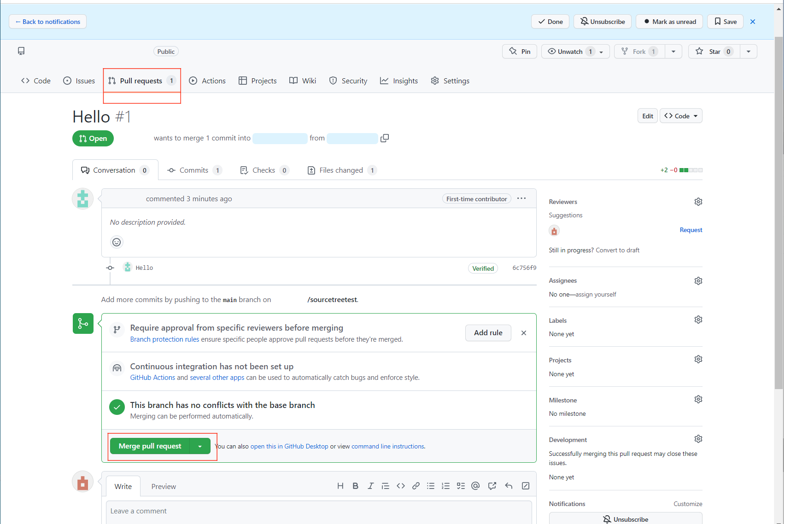Click the Add rule button
Screen dimensions: 785x524
point(488,333)
